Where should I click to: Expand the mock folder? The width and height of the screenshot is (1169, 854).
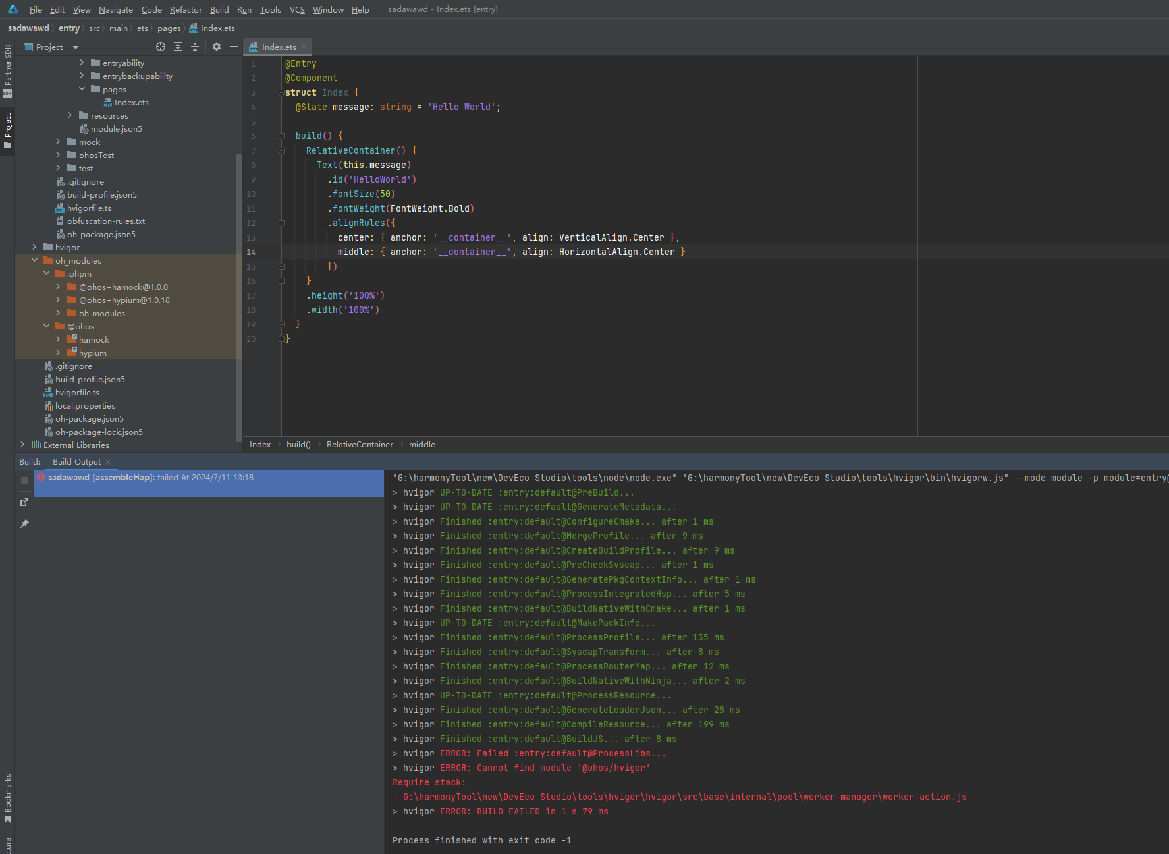click(x=58, y=142)
